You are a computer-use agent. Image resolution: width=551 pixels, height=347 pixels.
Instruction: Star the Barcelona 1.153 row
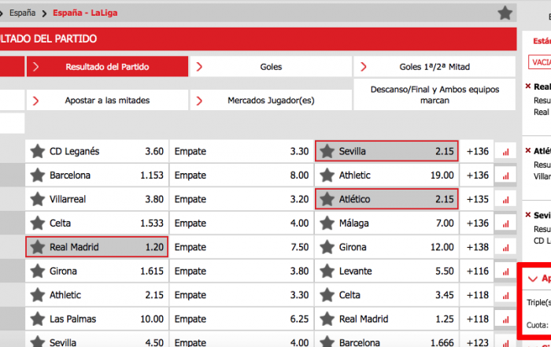(38, 175)
